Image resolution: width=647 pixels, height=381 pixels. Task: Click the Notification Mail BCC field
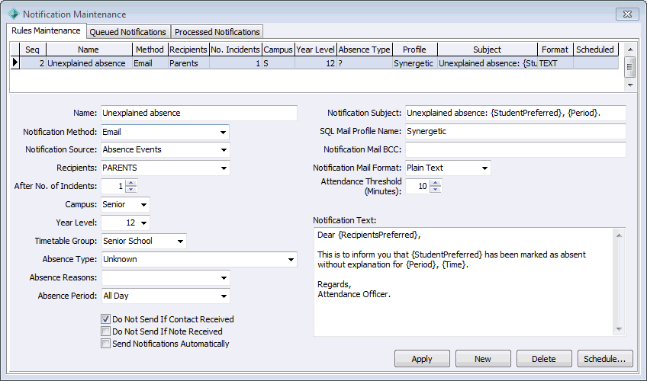[515, 149]
